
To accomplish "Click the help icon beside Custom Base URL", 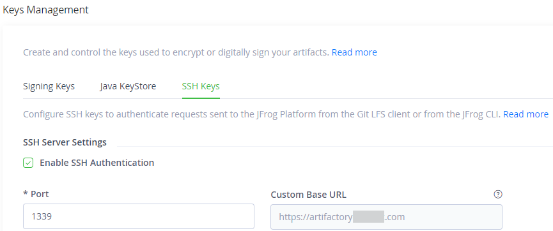I will pos(497,194).
